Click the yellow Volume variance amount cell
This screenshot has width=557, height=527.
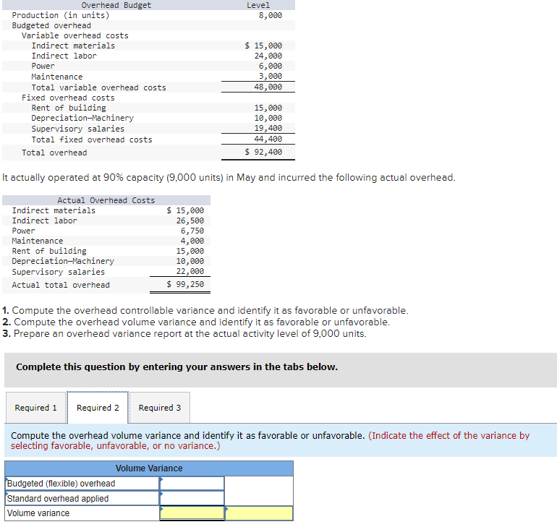[192, 513]
